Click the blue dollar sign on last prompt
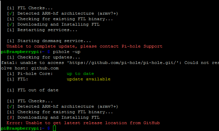 click(x=49, y=128)
